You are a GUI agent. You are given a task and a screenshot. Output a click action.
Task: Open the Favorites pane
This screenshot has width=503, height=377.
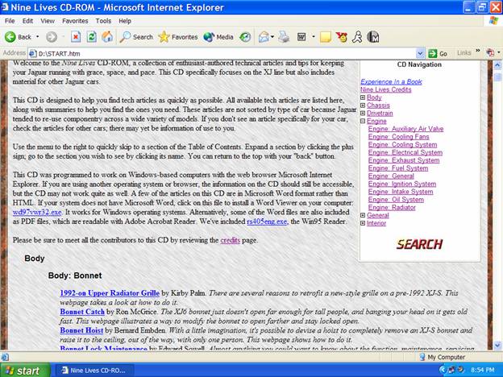click(177, 37)
